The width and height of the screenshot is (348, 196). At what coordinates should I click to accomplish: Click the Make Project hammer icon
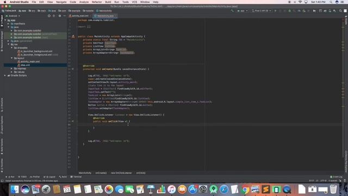(232, 11)
